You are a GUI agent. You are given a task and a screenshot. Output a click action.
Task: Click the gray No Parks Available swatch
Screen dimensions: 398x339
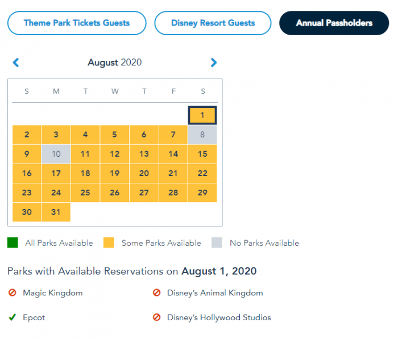point(217,243)
